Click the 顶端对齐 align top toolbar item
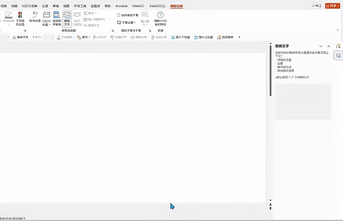The height and width of the screenshot is (221, 343). (118, 37)
